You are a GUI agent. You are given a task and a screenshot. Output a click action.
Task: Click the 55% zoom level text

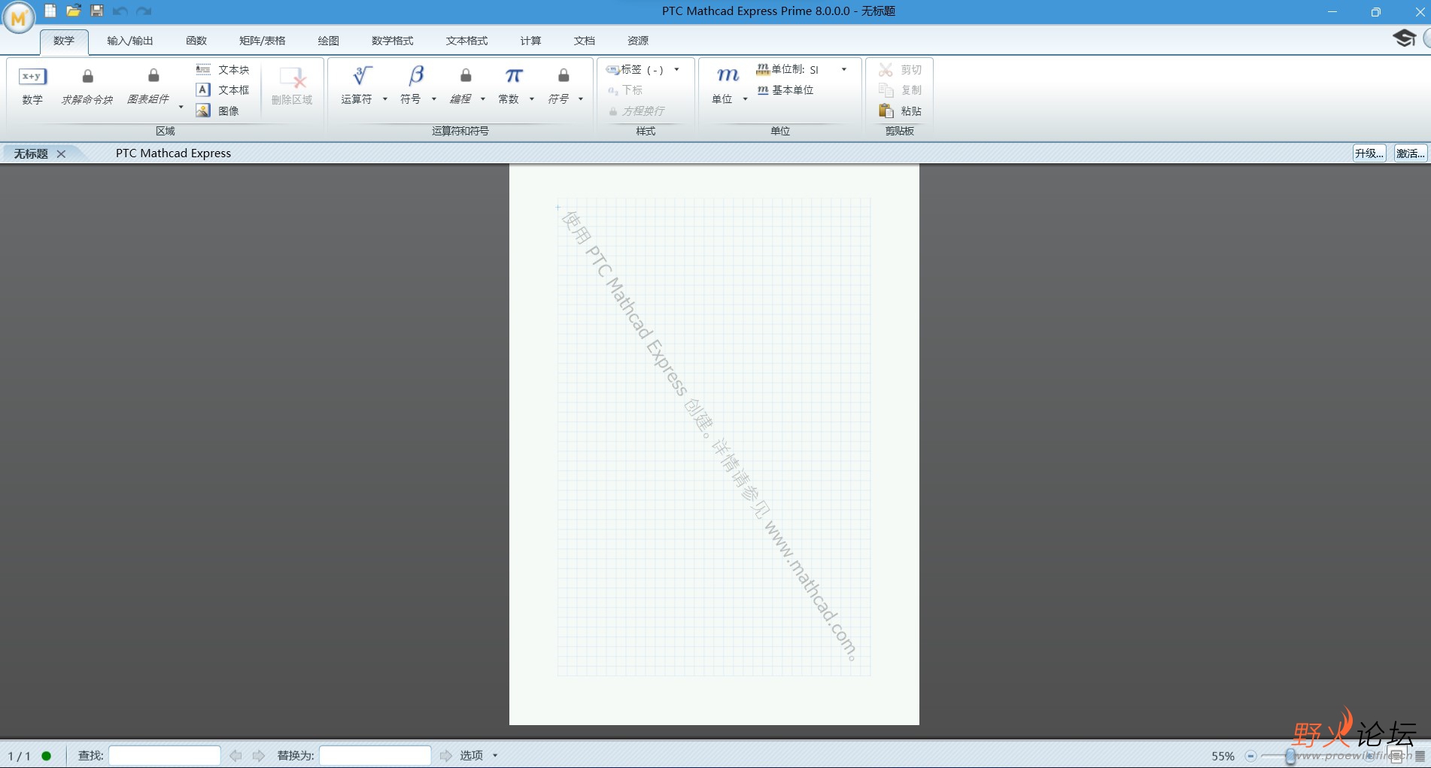click(x=1223, y=756)
